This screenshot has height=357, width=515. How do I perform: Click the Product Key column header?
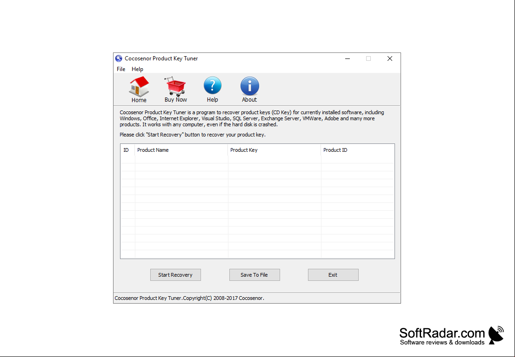[x=274, y=150]
